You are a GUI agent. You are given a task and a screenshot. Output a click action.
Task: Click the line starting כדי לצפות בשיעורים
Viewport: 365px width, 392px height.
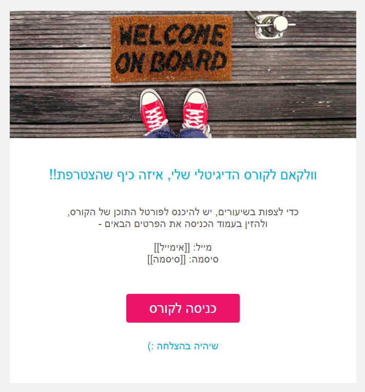183,212
